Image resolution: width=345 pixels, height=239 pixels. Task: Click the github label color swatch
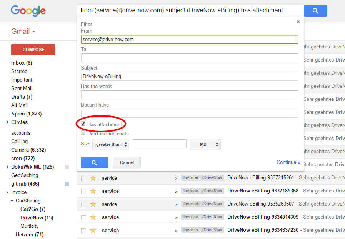tap(67, 184)
